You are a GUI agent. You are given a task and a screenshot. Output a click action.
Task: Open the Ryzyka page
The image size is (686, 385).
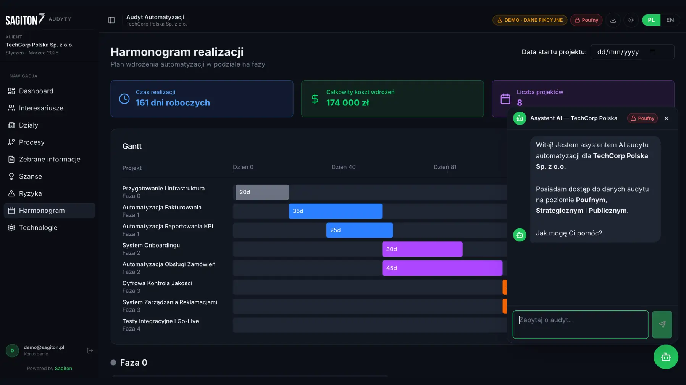(30, 193)
